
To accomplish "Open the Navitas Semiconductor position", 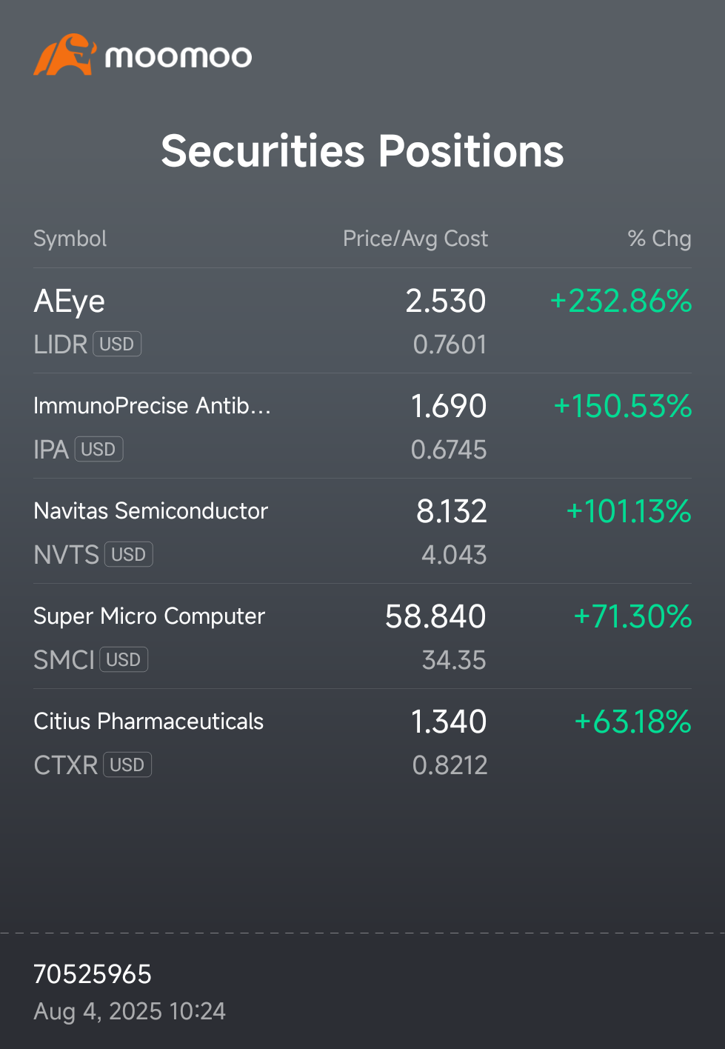I will [363, 531].
